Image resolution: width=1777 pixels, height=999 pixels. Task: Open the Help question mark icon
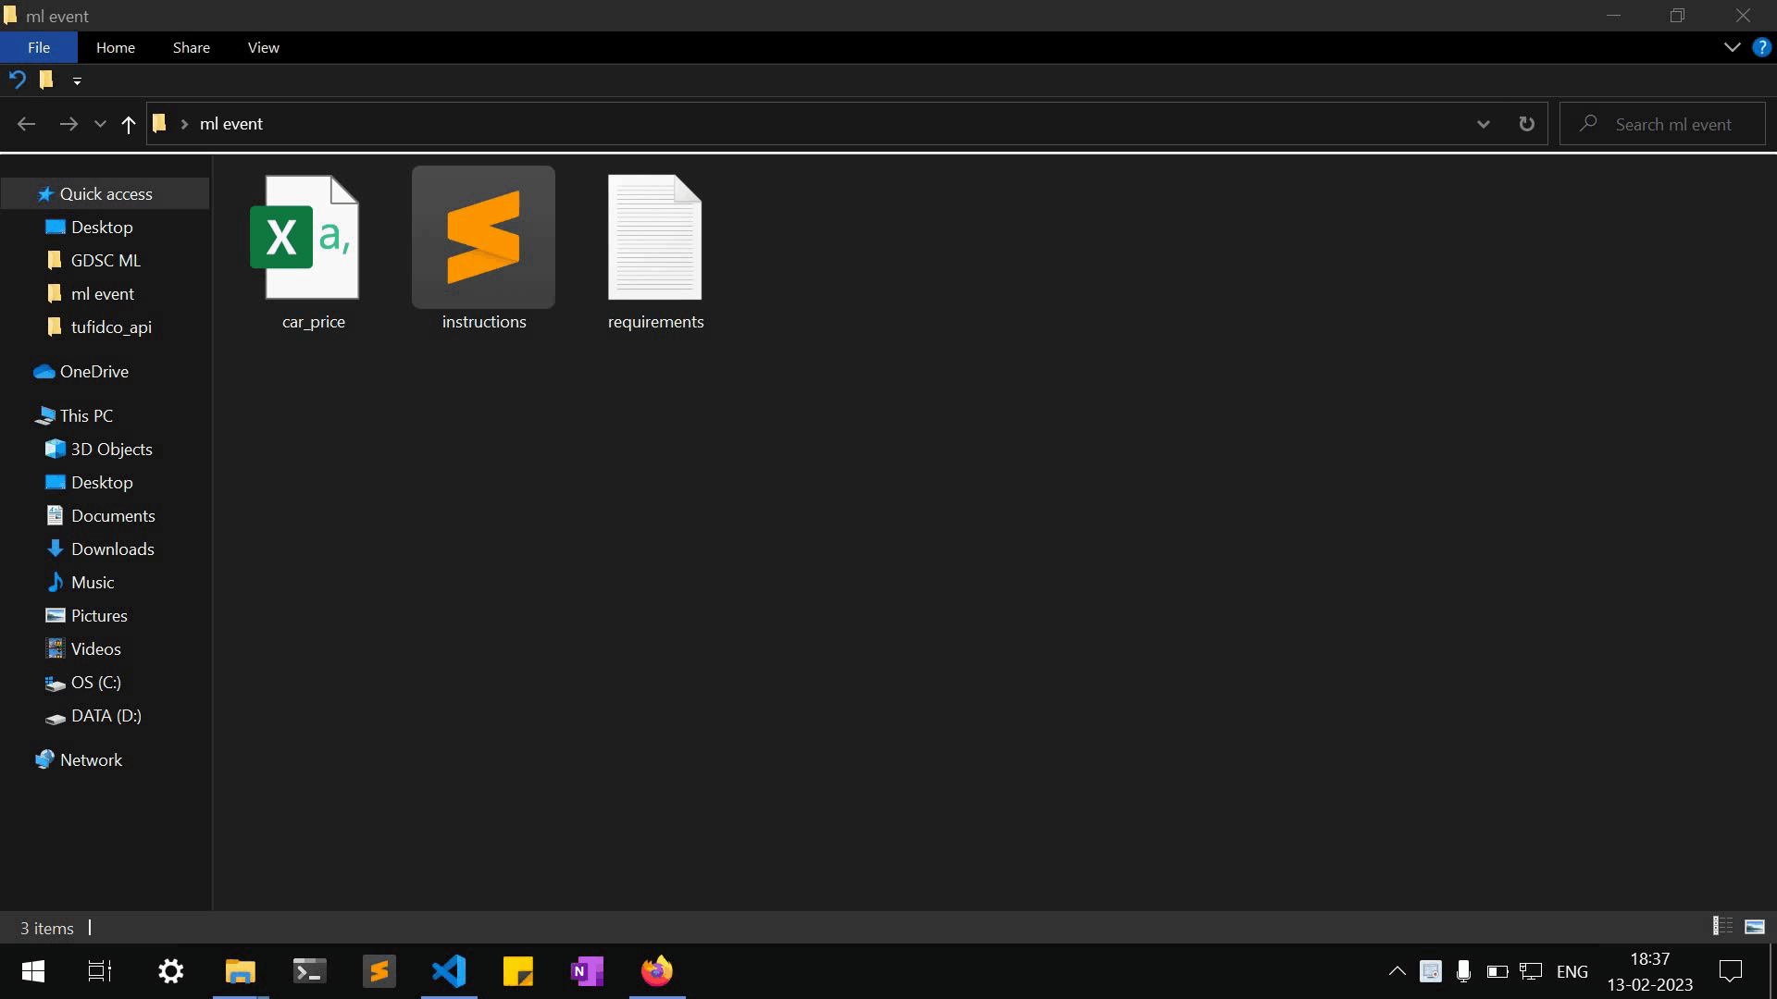[x=1761, y=47]
